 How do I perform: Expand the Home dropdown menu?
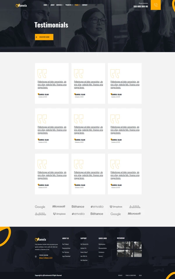click(x=46, y=5)
